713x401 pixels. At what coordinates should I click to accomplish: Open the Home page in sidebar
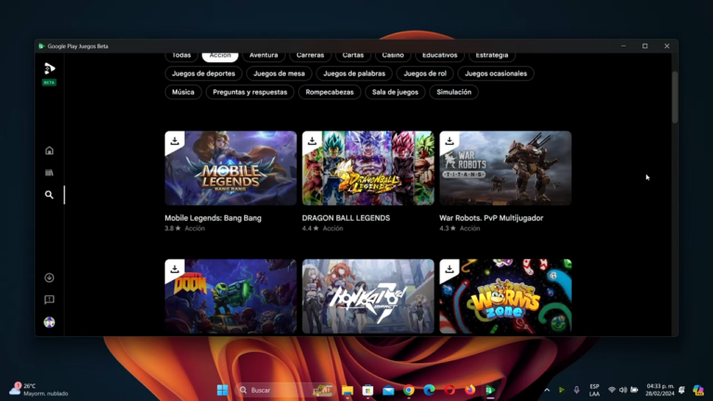(x=49, y=150)
